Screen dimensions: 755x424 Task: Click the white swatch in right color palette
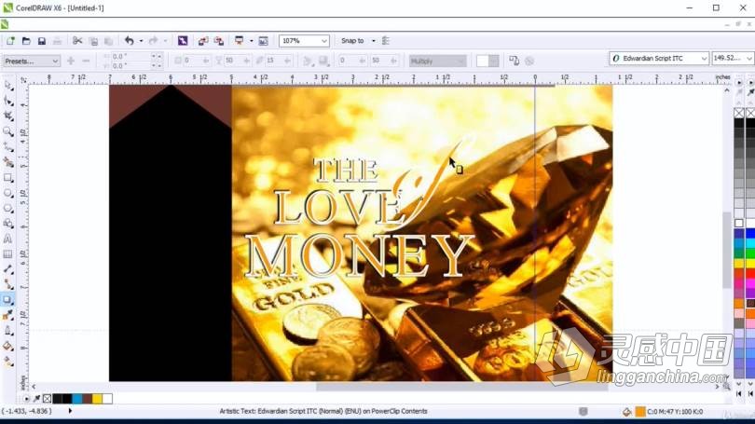pos(739,223)
